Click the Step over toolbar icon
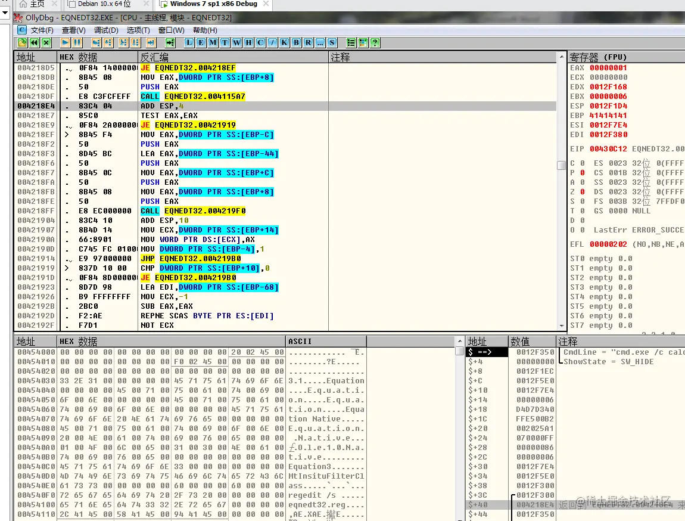 [x=108, y=42]
